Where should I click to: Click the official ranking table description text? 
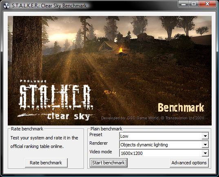(x=44, y=142)
